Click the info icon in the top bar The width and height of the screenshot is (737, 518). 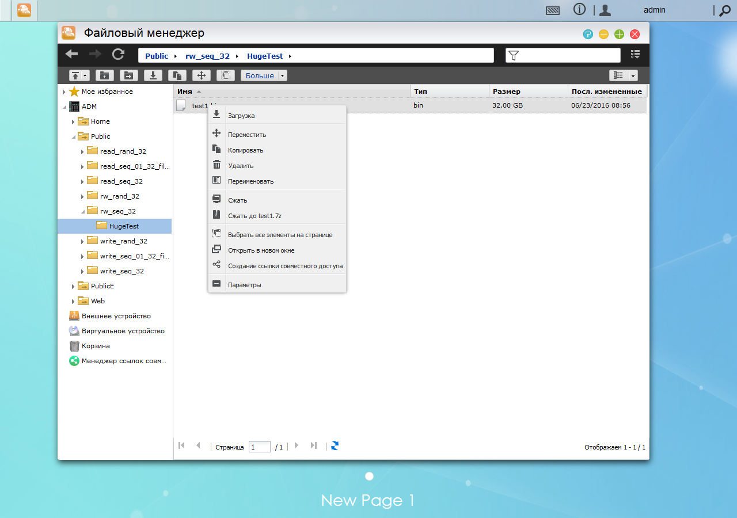click(579, 10)
